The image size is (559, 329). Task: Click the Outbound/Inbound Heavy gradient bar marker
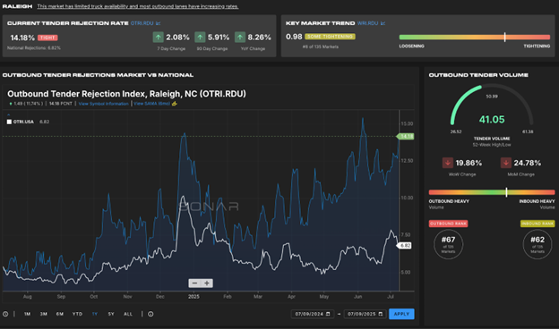click(506, 192)
